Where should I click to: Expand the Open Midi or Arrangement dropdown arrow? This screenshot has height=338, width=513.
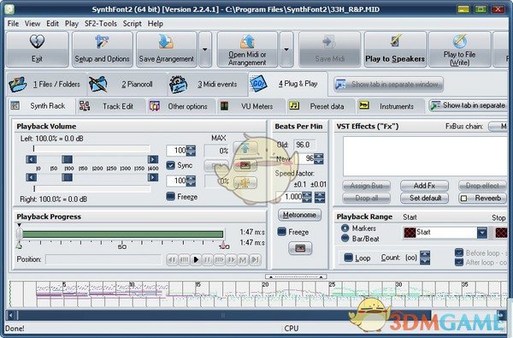pyautogui.click(x=286, y=50)
